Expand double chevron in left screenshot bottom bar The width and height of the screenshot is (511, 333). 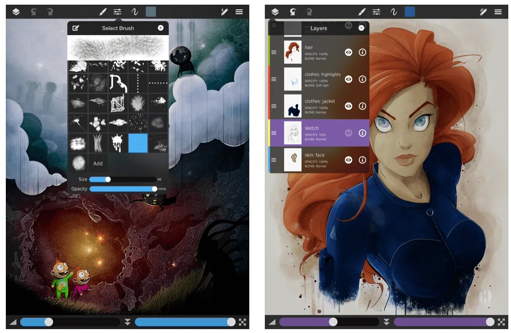coord(128,322)
